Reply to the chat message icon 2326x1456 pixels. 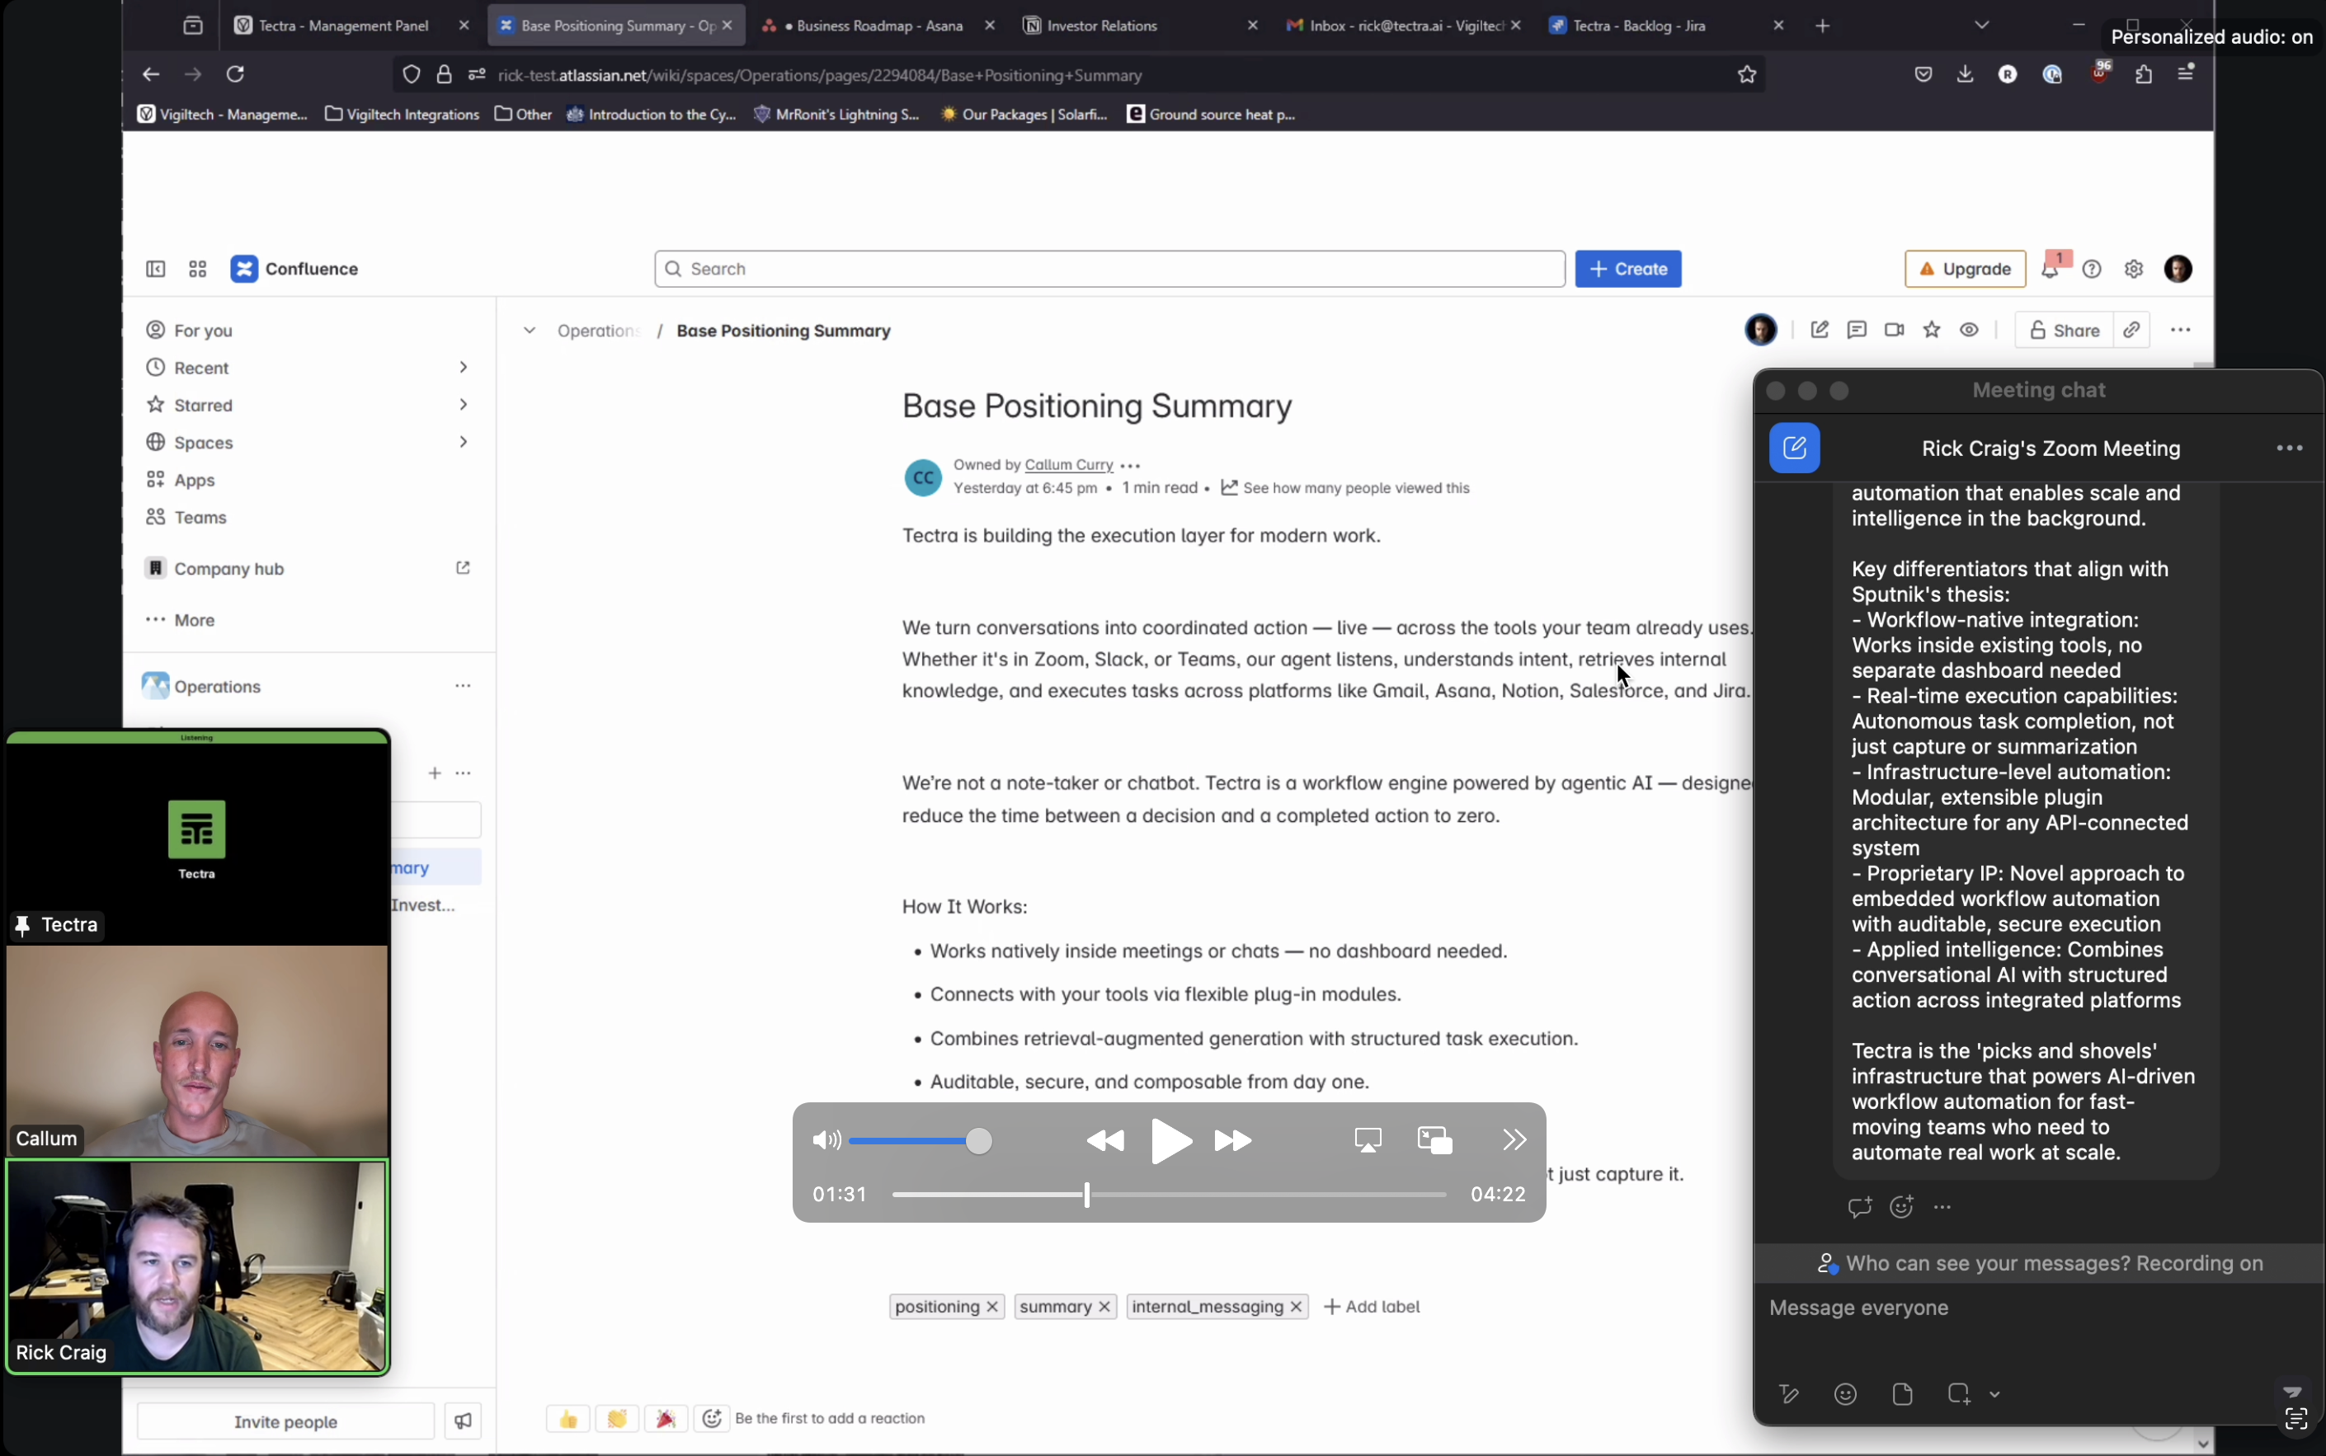point(1859,1206)
